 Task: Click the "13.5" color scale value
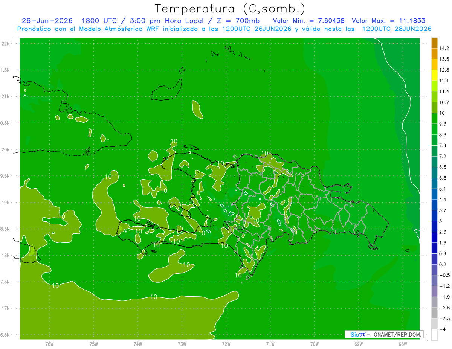tap(445, 59)
